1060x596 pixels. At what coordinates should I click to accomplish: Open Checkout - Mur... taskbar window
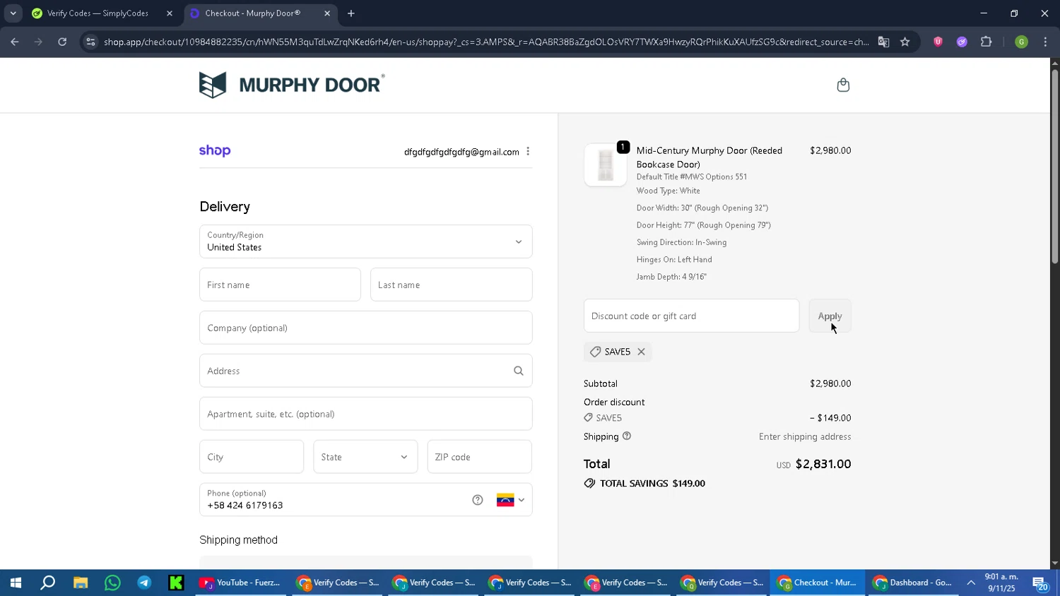tap(817, 583)
